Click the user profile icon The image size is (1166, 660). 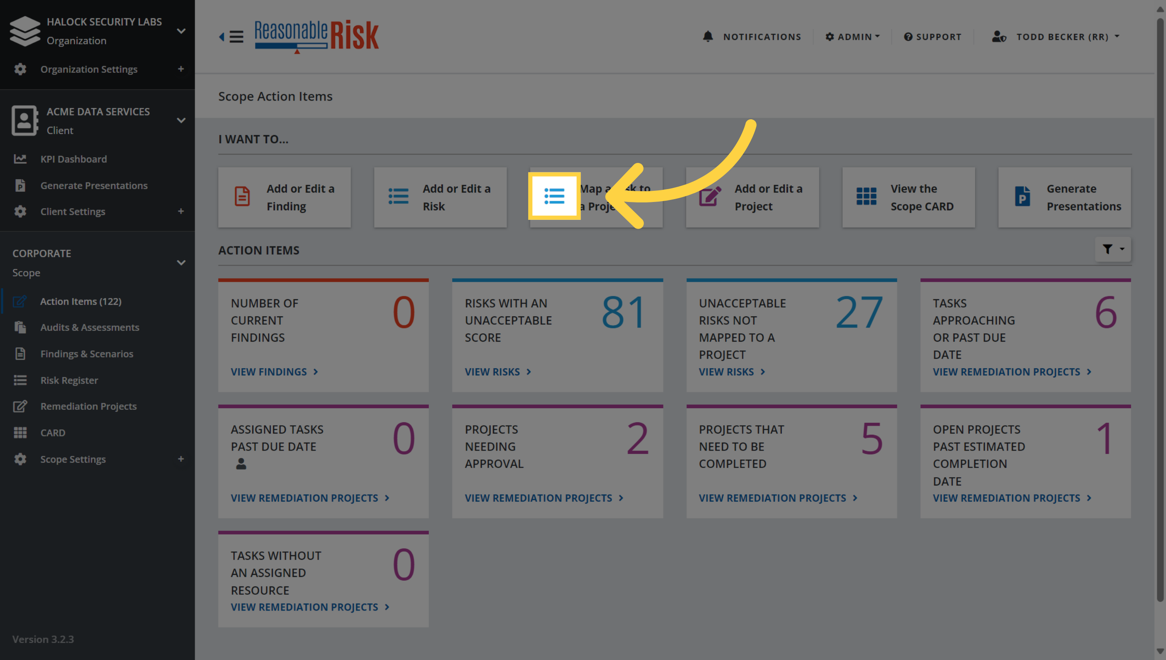coord(999,37)
